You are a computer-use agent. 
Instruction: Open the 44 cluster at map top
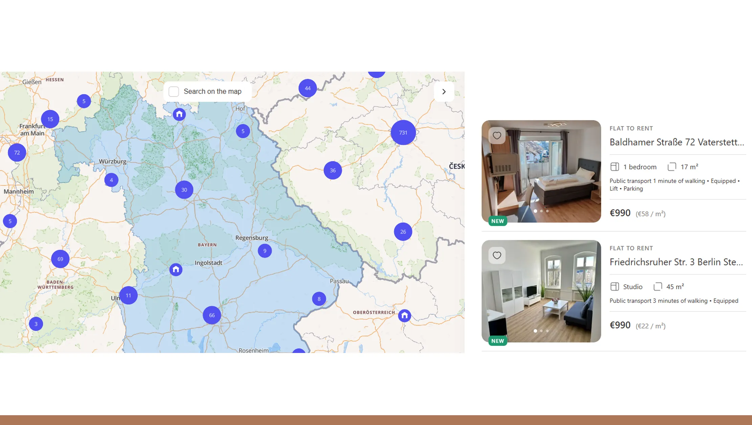[x=307, y=88]
